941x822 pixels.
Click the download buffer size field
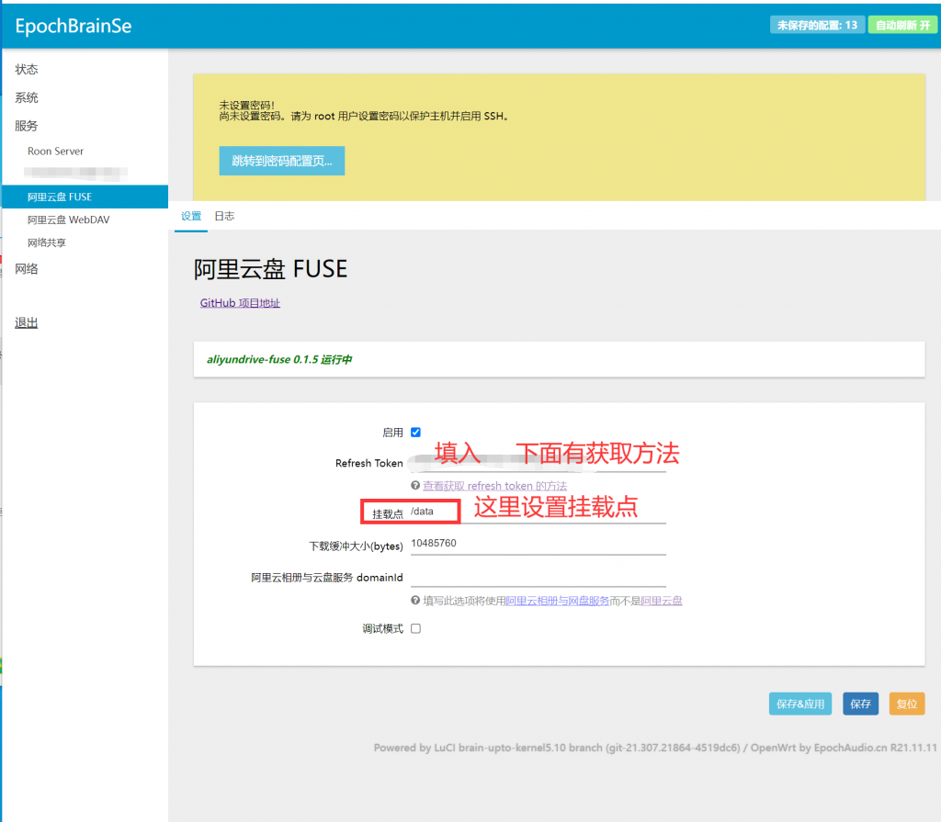point(538,544)
